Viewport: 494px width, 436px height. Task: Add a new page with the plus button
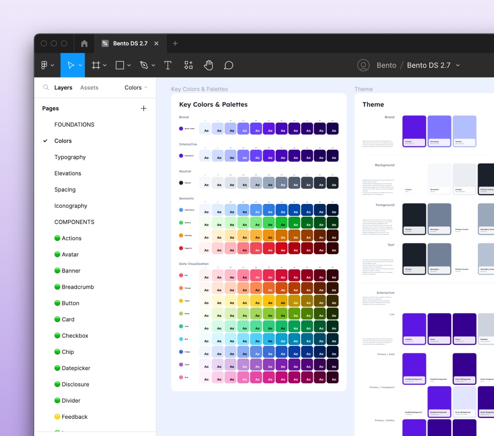tap(144, 108)
